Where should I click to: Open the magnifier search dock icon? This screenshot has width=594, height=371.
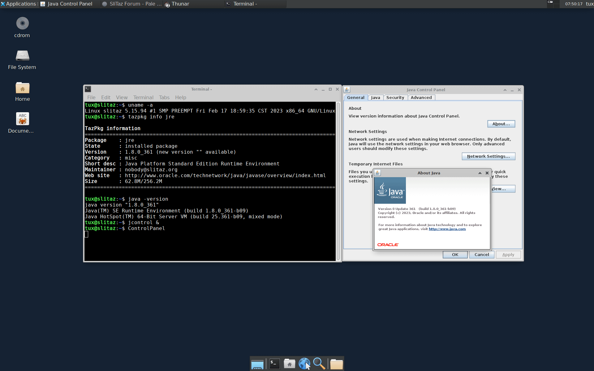click(x=319, y=364)
